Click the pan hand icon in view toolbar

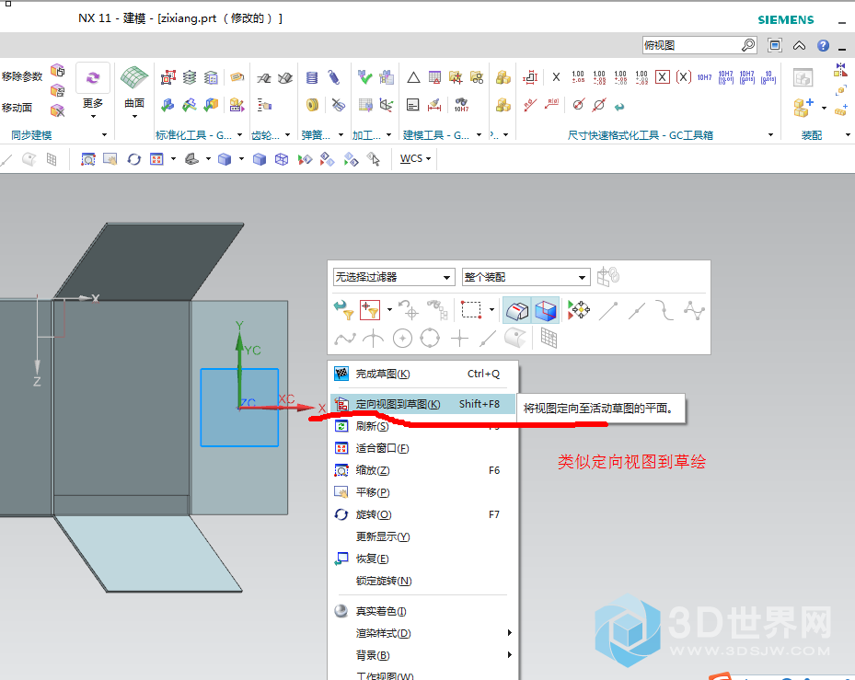pyautogui.click(x=110, y=158)
